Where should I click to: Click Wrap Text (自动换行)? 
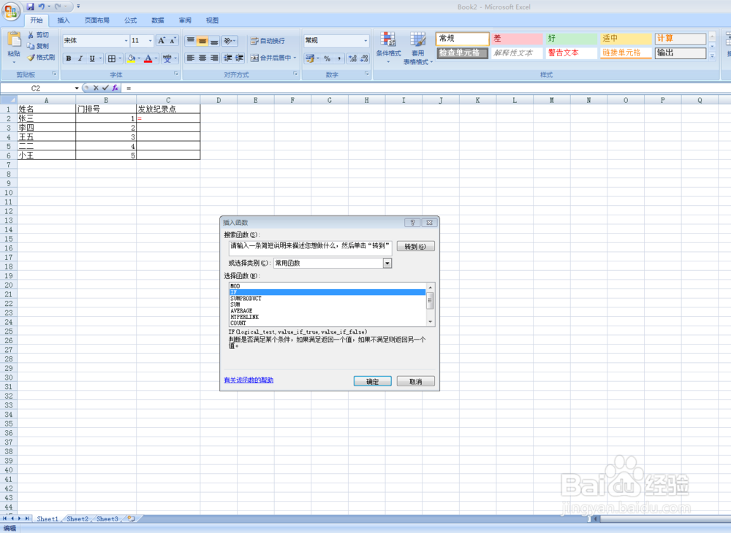point(268,41)
